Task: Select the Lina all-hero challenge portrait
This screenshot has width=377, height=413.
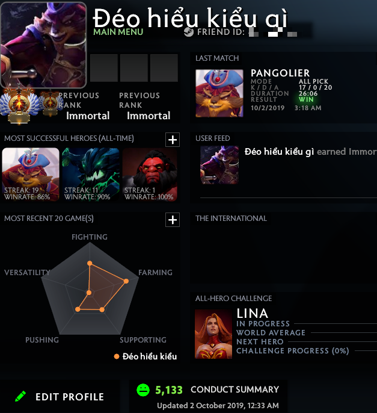Action: tap(213, 334)
